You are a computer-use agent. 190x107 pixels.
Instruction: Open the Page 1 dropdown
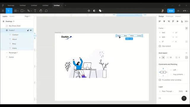click(28, 16)
